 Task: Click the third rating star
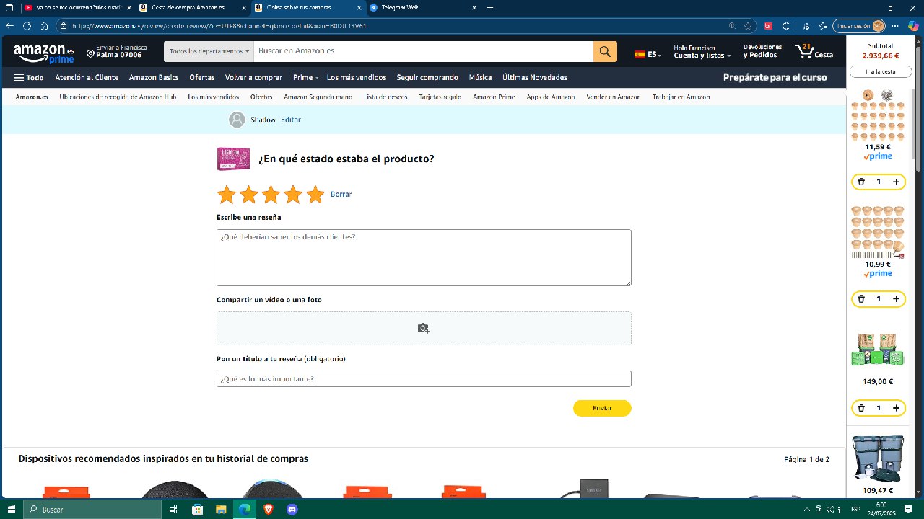tap(271, 195)
